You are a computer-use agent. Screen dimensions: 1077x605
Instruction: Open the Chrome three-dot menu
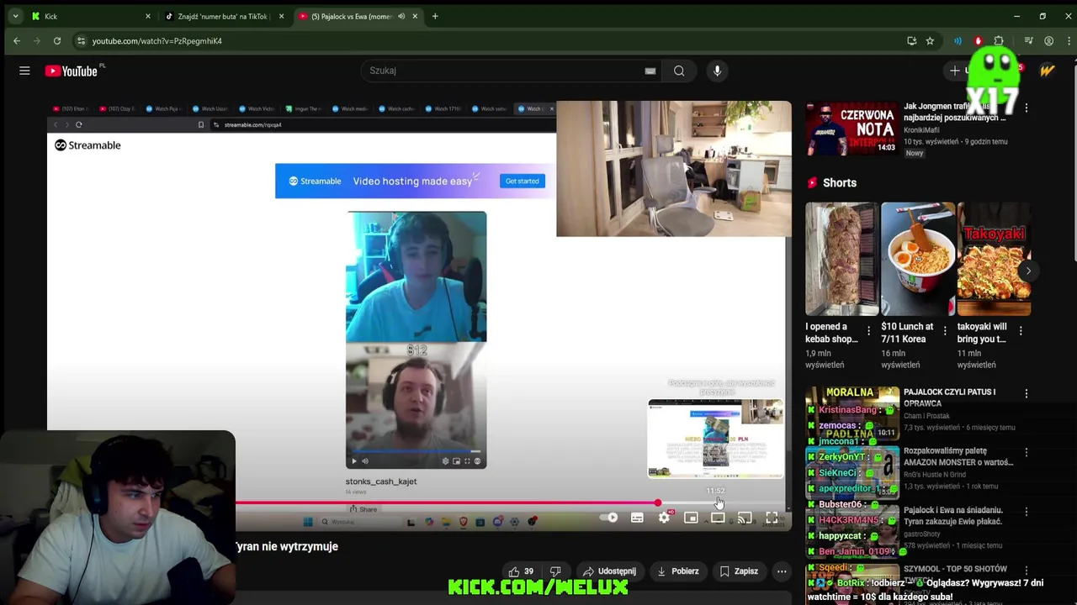1067,40
